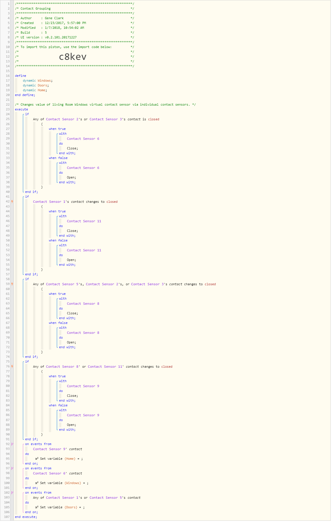333x523 pixels.
Task: Click the x² icon before Set variable {Doors}
Action: [37, 507]
